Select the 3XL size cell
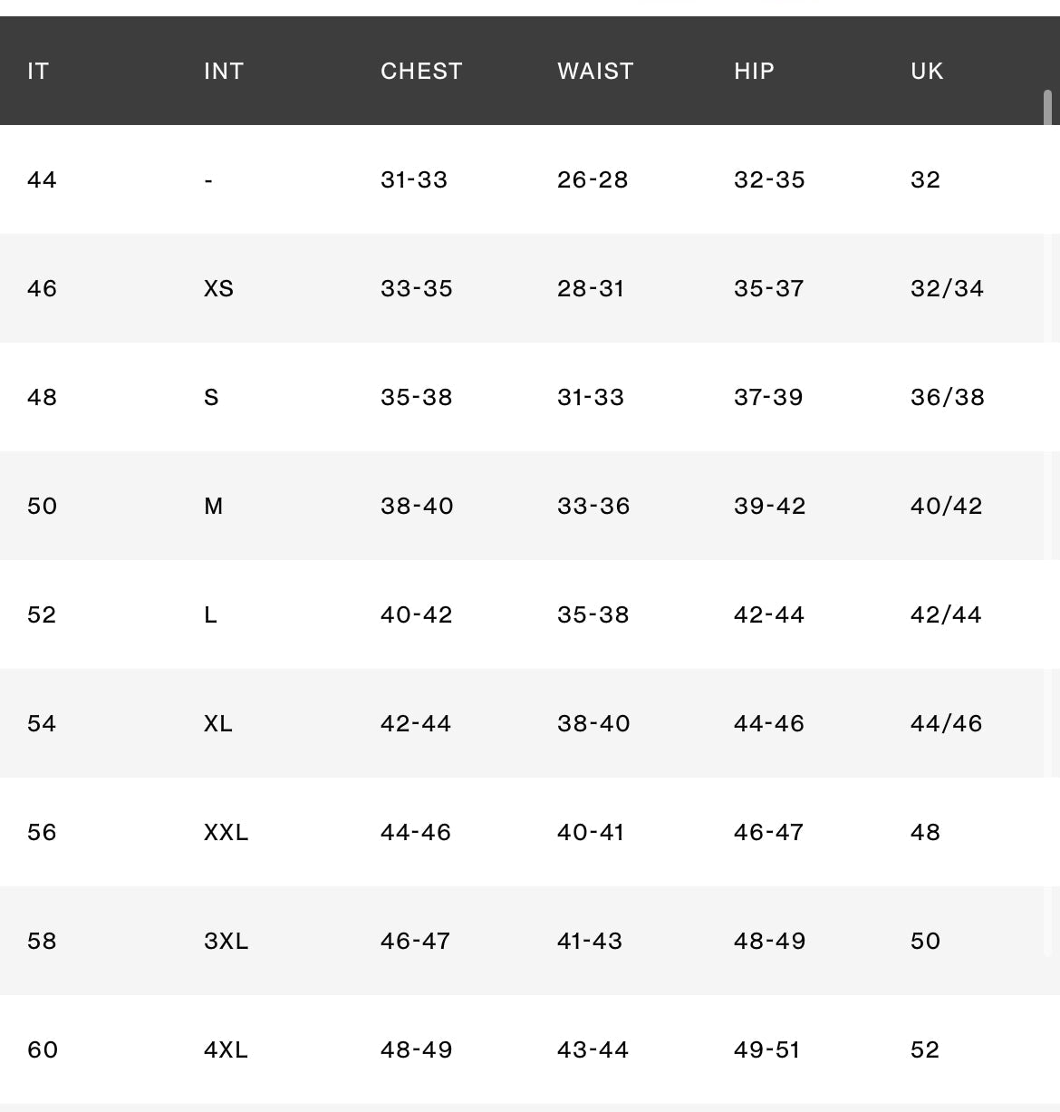 [x=226, y=941]
